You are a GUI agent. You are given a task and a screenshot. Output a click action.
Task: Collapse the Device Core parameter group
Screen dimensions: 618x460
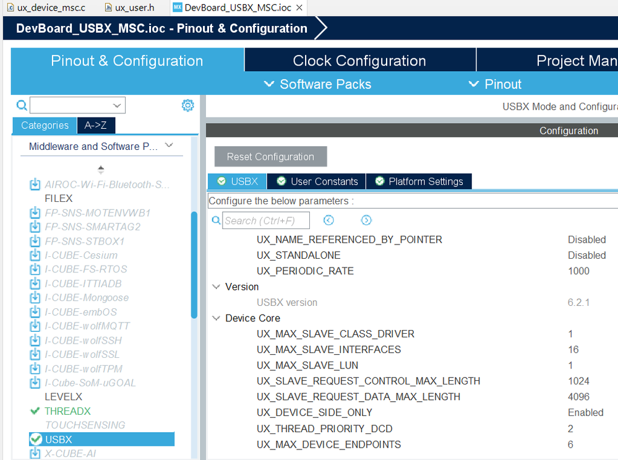[x=216, y=318]
